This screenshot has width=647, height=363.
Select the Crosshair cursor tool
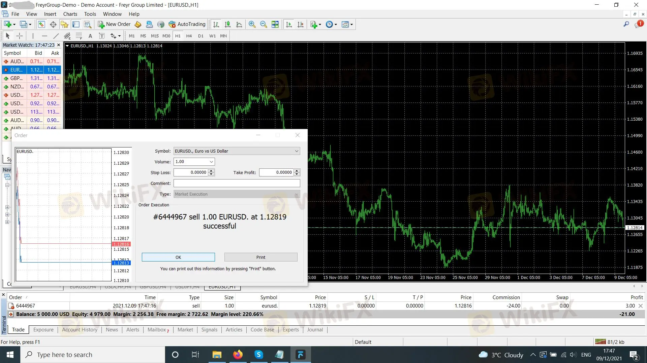20,36
